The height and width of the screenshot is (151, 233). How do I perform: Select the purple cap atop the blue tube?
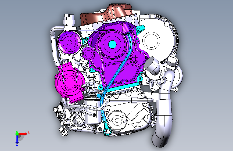click(127, 28)
